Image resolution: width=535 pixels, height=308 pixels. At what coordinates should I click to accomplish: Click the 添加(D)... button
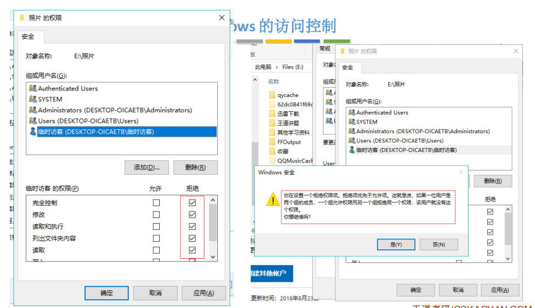coord(147,167)
